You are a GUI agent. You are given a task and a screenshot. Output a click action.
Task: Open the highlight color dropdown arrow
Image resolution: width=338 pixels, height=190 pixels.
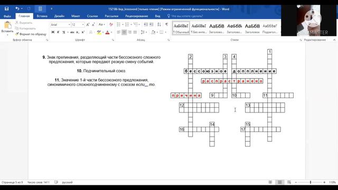(103, 32)
